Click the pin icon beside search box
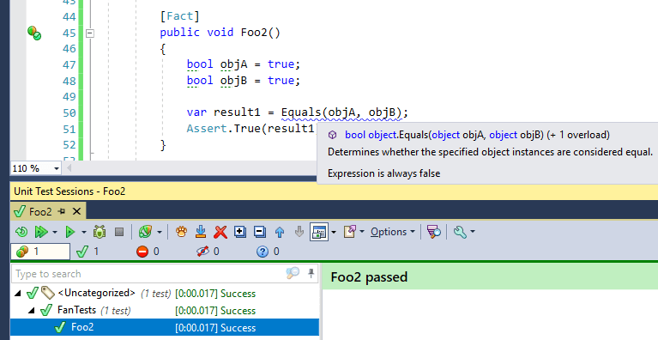Screen dimensions: 658x340 pyautogui.click(x=311, y=274)
